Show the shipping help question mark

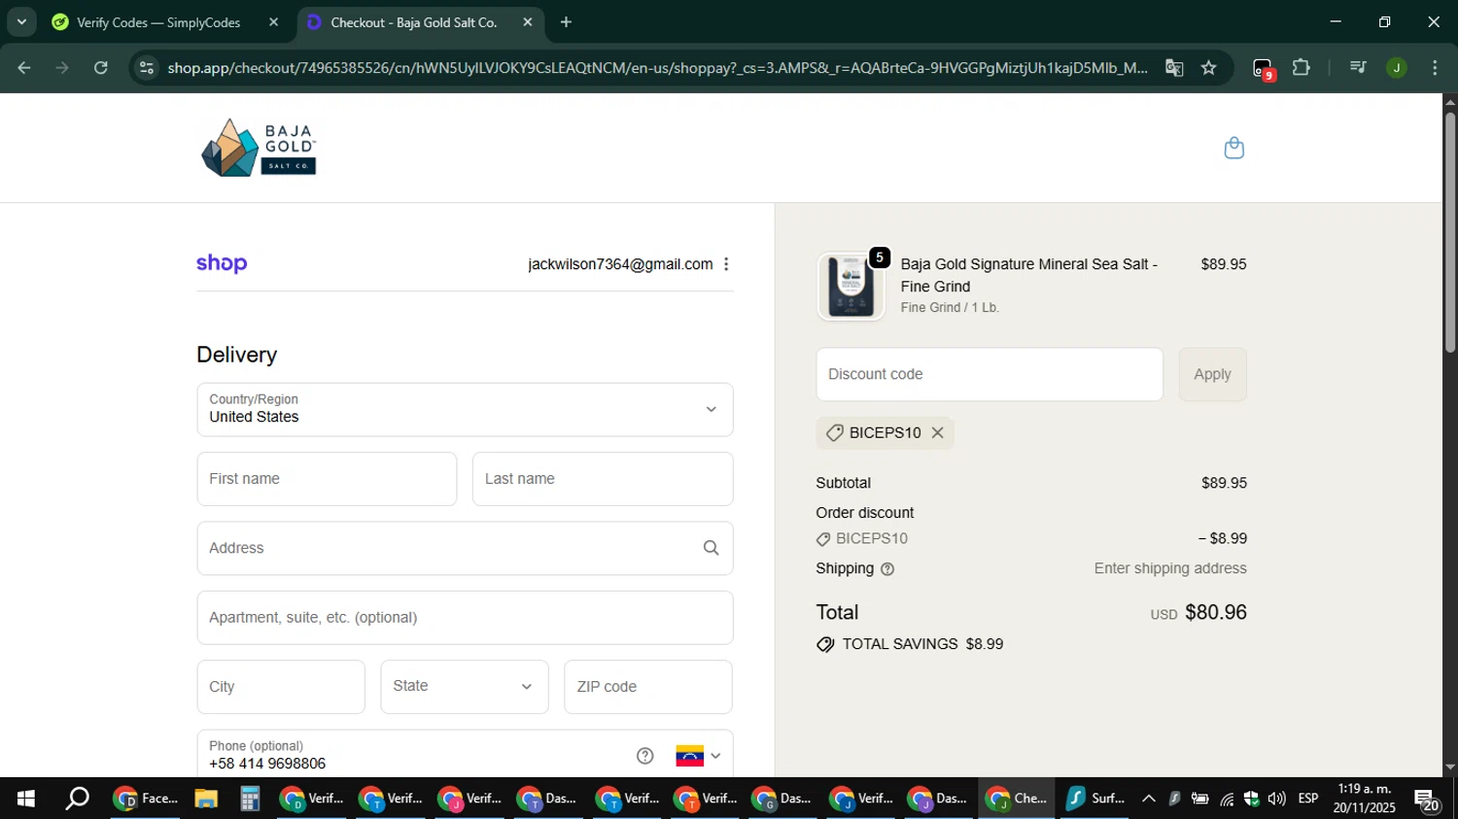[x=886, y=569]
